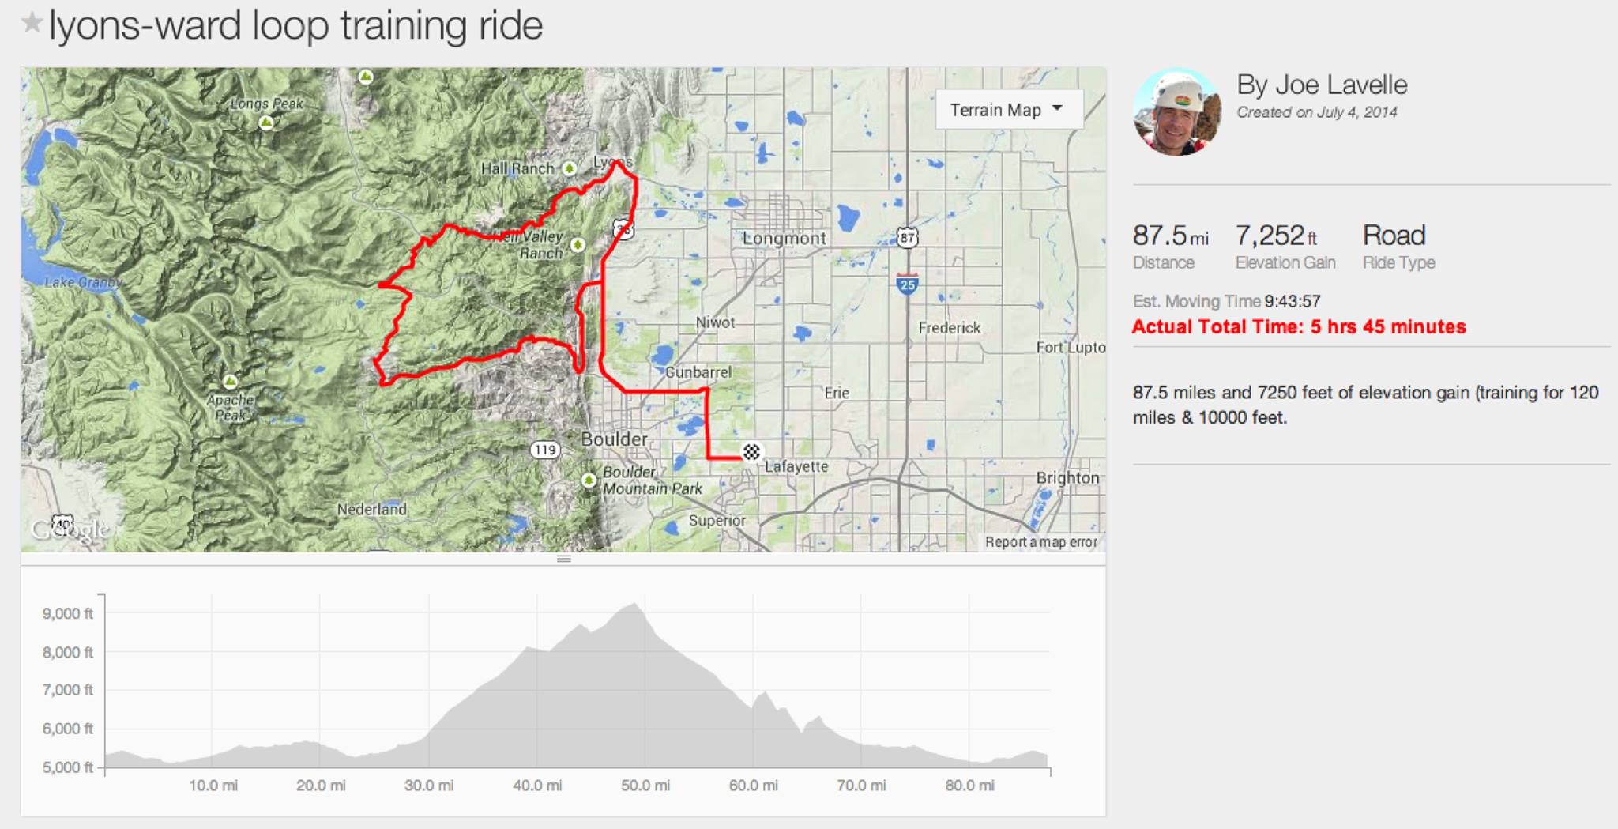The image size is (1618, 829).
Task: Click the Apache Peak mountain marker
Action: tap(230, 382)
